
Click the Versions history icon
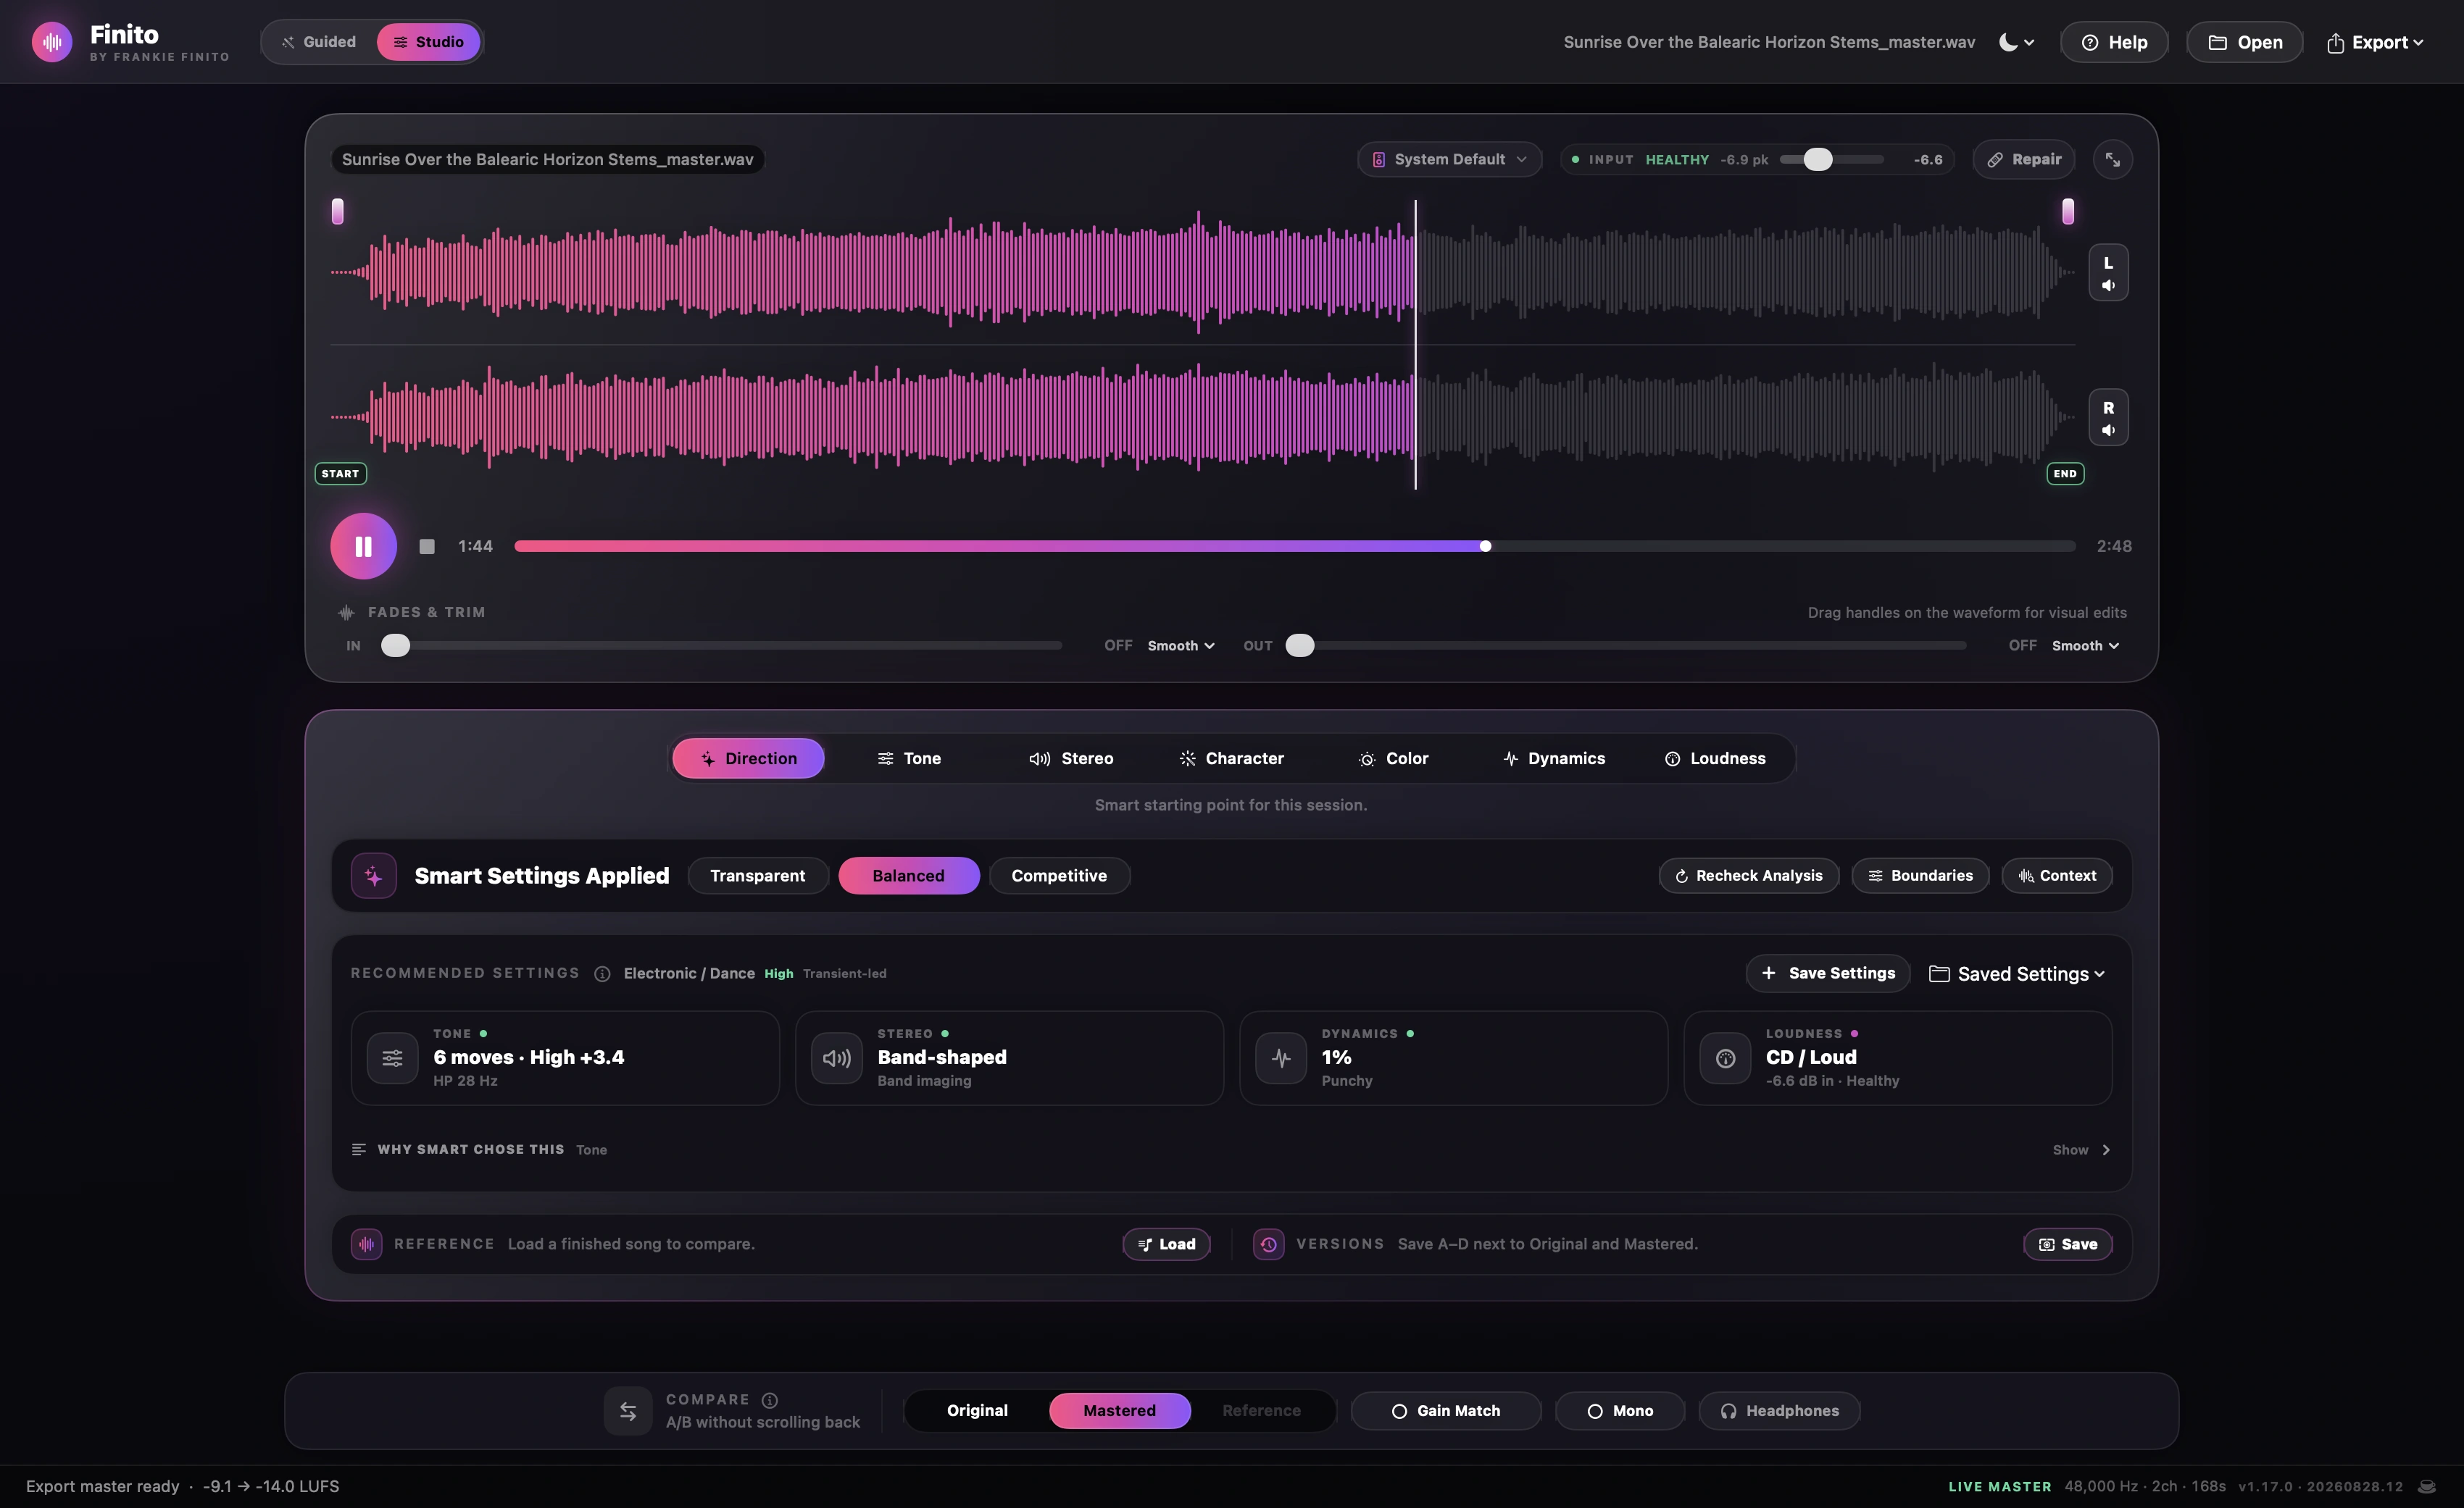point(1269,1244)
